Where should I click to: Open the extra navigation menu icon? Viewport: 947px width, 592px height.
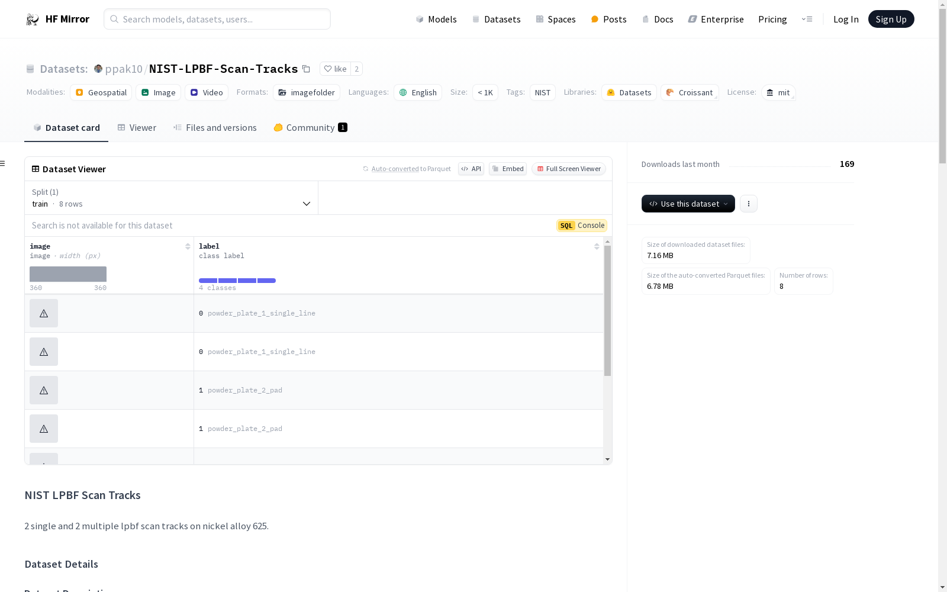pyautogui.click(x=807, y=19)
